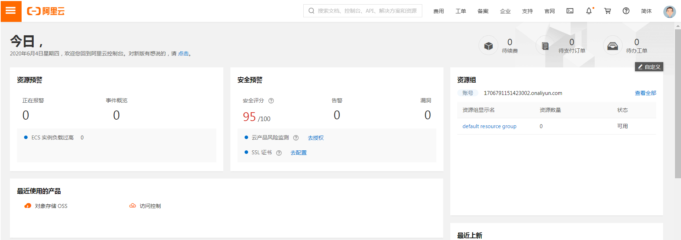Click the pending payment orders icon

click(x=545, y=46)
